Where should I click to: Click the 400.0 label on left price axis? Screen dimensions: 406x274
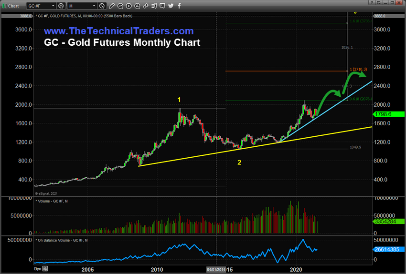25,180
